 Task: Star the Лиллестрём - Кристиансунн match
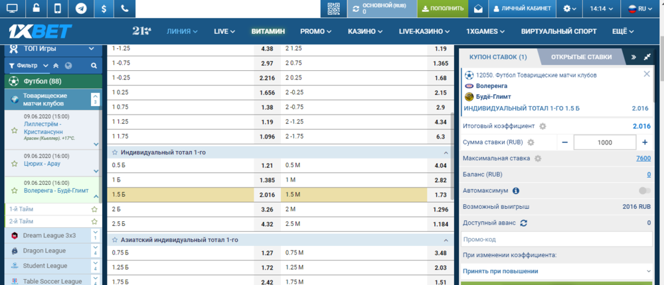[x=15, y=131]
